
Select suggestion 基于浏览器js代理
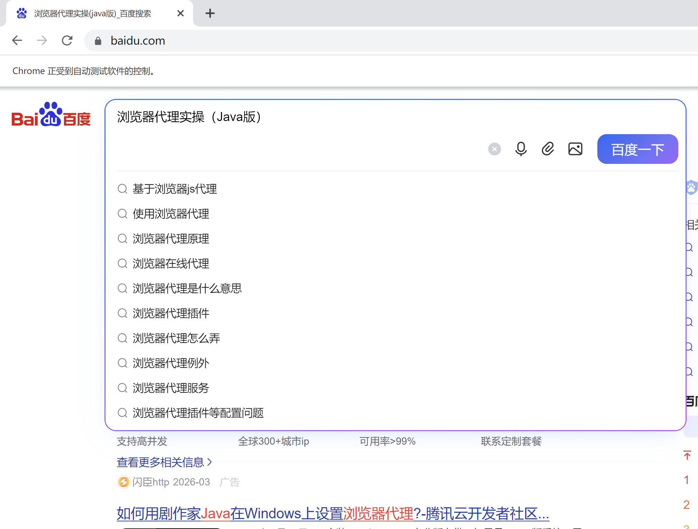[175, 189]
